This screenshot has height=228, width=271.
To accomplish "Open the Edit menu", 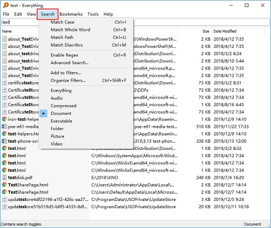I will point(18,14).
